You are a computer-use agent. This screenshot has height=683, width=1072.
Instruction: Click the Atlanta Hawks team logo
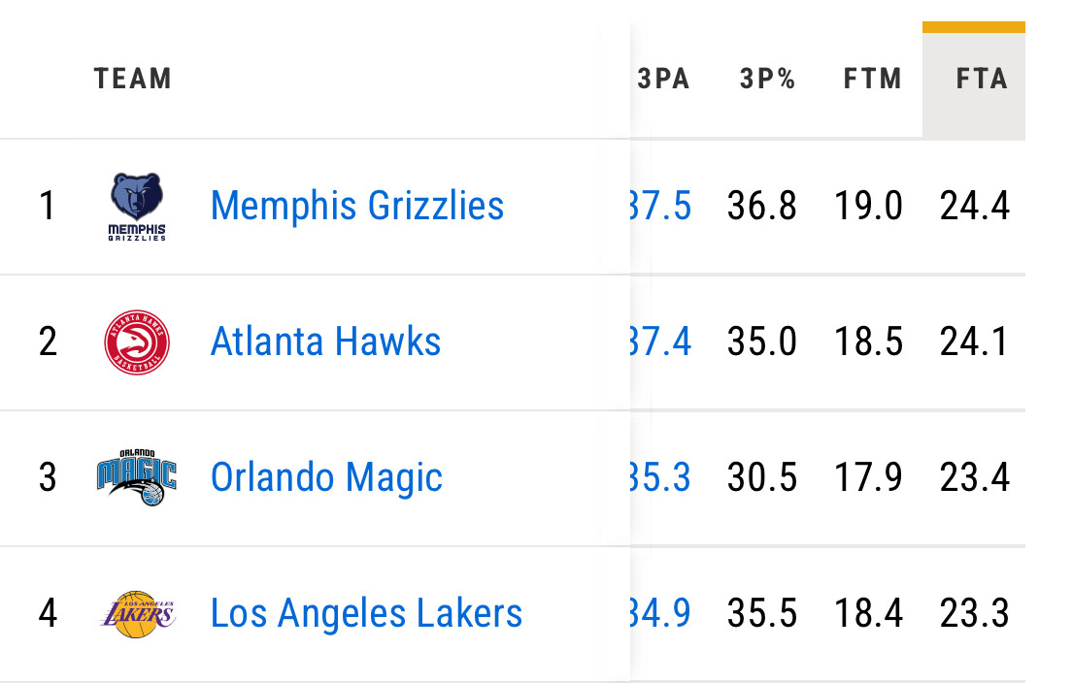pyautogui.click(x=137, y=342)
